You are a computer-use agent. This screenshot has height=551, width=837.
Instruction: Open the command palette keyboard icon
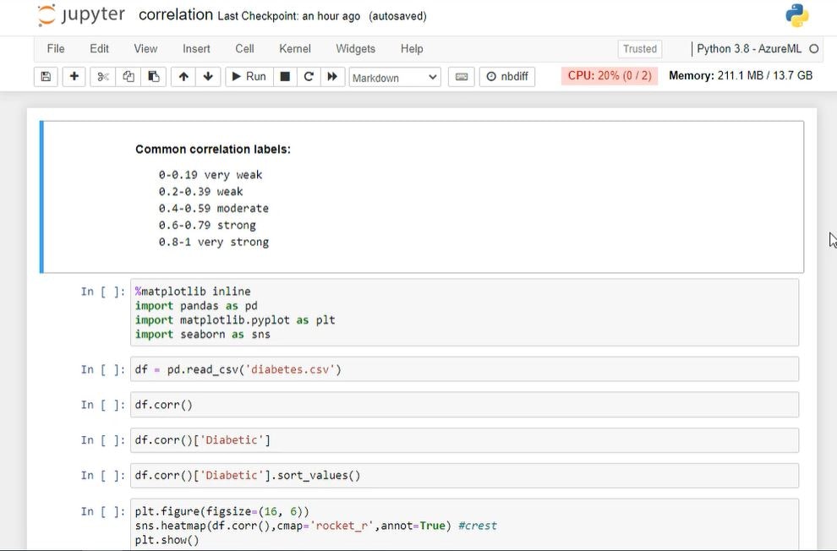(461, 77)
